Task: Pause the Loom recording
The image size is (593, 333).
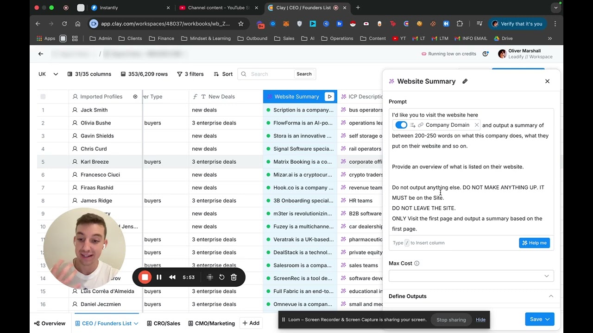Action: tap(159, 277)
